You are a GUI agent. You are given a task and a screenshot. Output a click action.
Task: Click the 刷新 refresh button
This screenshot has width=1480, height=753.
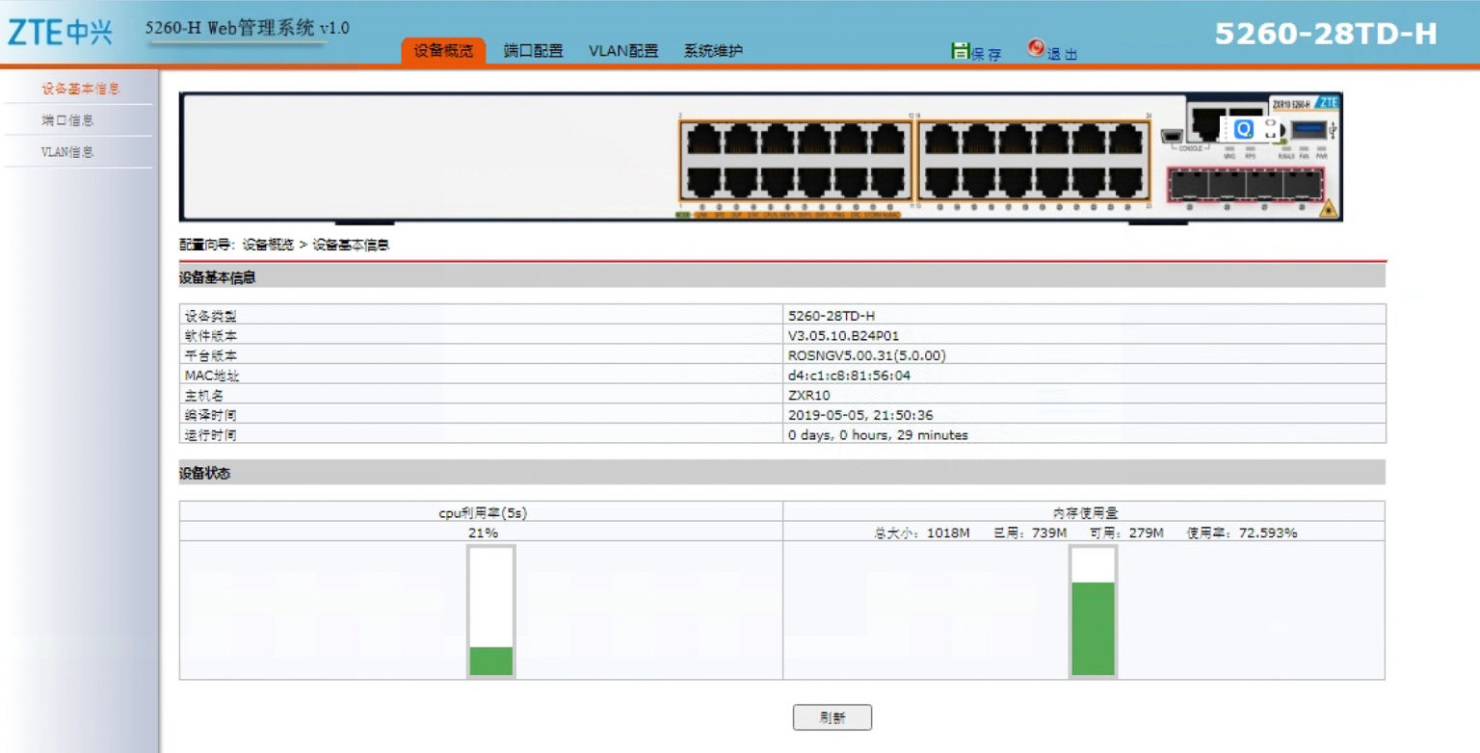[x=832, y=717]
